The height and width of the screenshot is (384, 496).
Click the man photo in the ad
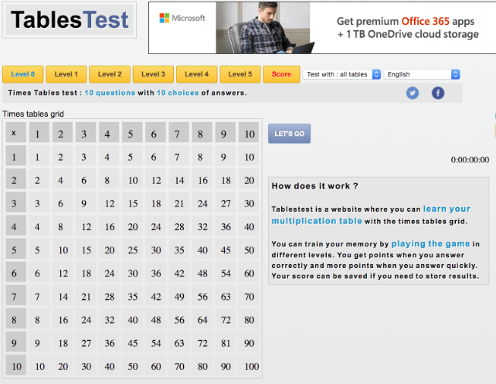tap(263, 28)
